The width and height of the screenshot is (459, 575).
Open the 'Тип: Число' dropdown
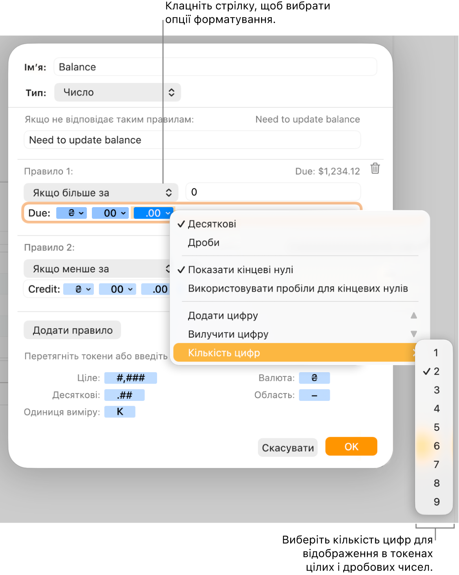point(118,92)
